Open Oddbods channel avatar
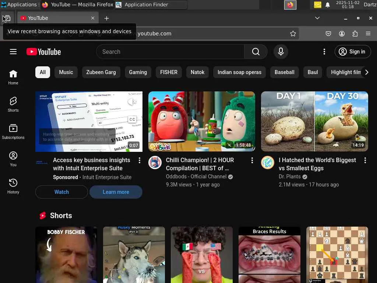The height and width of the screenshot is (283, 377). (x=155, y=163)
